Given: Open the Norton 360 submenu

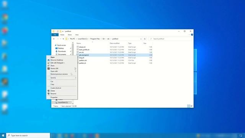Looking at the screenshot, I should tap(62, 69).
